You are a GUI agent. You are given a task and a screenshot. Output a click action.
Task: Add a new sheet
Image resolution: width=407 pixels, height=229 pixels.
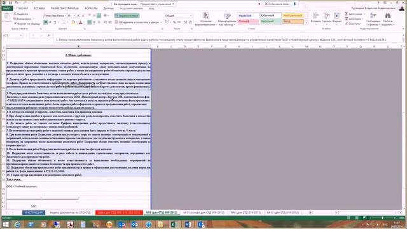point(310,212)
